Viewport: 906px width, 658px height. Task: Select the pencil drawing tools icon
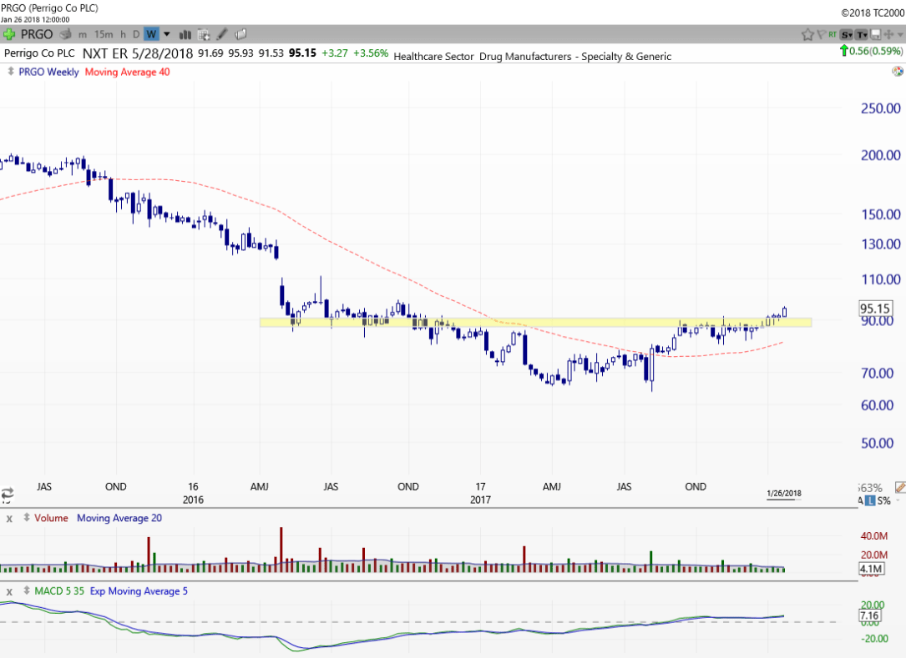[222, 34]
